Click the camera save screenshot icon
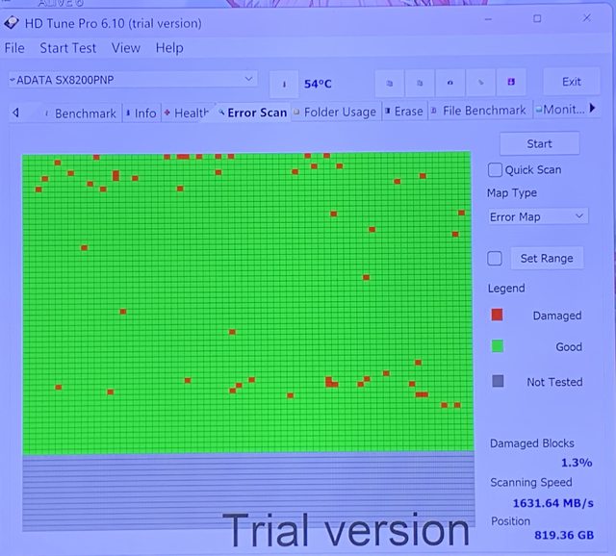This screenshot has width=616, height=556. 450,84
